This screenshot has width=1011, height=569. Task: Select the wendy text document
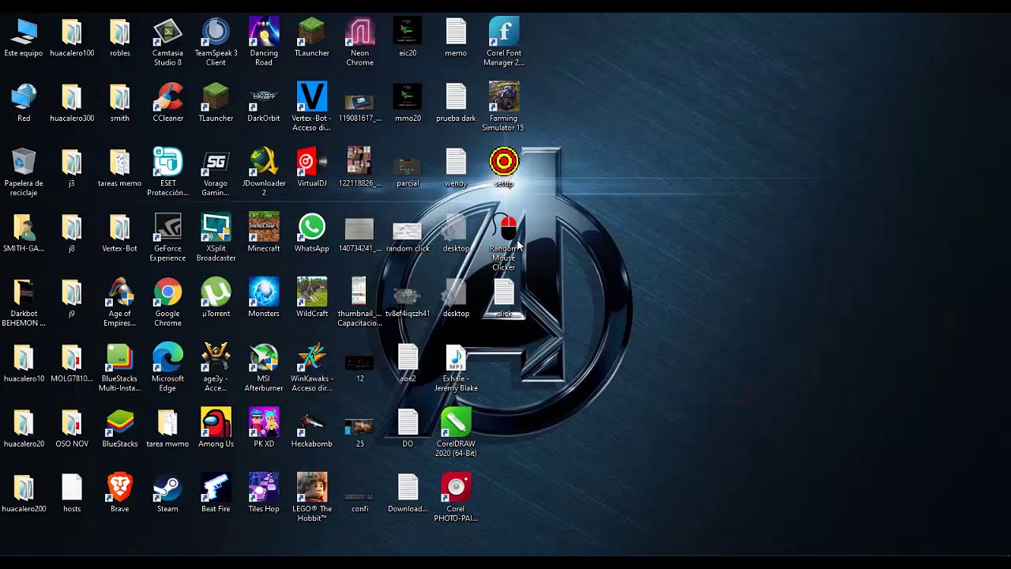(456, 168)
